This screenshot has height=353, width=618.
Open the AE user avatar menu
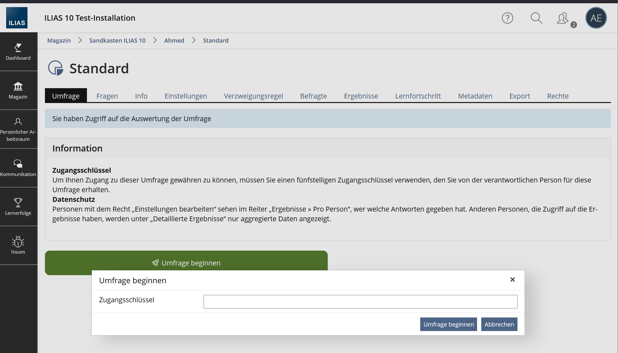(x=596, y=18)
